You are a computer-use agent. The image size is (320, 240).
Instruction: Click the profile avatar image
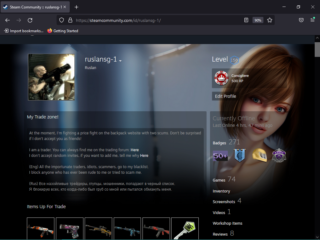pos(51,77)
